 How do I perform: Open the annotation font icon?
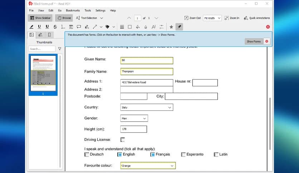[x=153, y=27]
